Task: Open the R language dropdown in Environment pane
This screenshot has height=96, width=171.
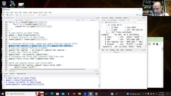Action: (x=103, y=22)
